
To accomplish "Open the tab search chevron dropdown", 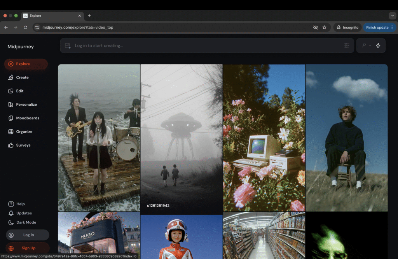I will (x=392, y=16).
